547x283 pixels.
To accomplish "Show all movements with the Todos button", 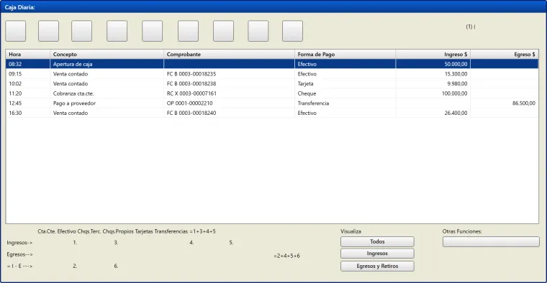I will tap(377, 241).
